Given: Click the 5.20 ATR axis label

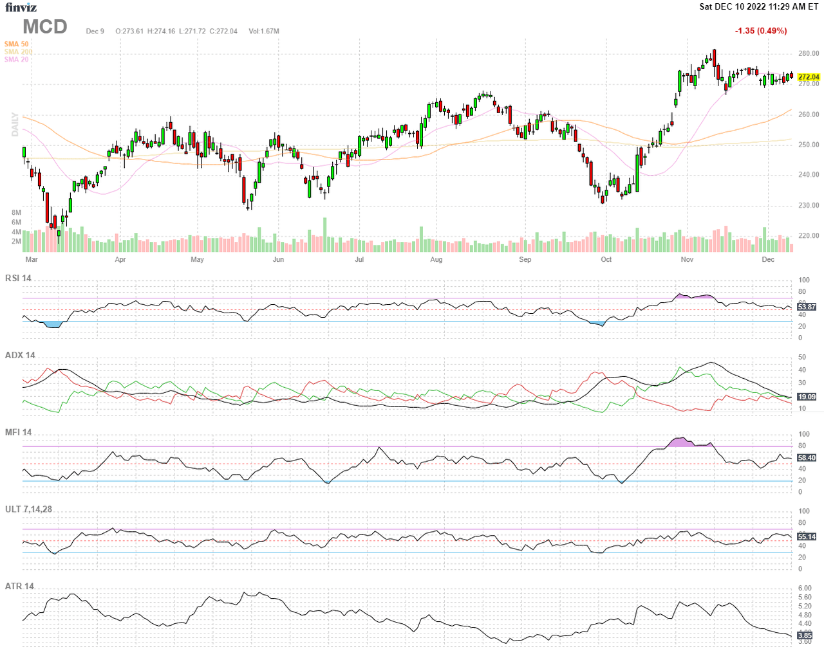Looking at the screenshot, I should [x=805, y=606].
